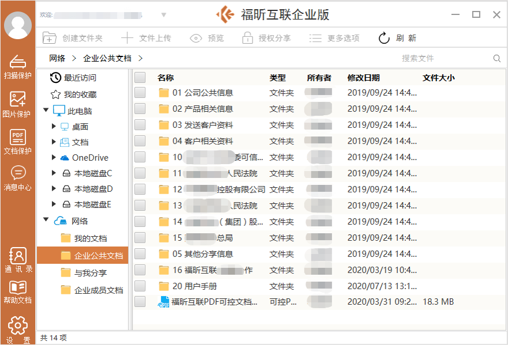Check the box for 02 产品相关信息
Screen dimensions: 508x345
click(x=140, y=109)
